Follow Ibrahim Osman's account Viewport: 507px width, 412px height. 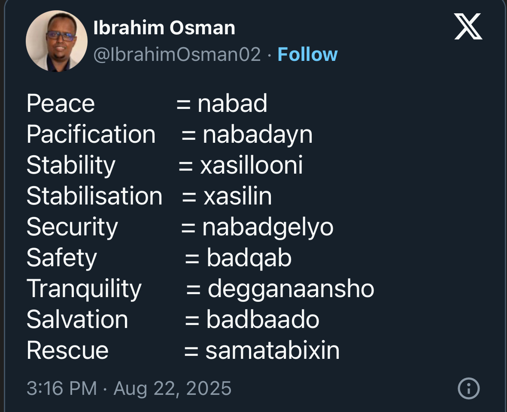[307, 54]
